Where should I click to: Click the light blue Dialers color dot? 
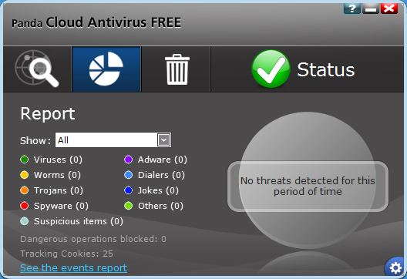click(x=129, y=175)
